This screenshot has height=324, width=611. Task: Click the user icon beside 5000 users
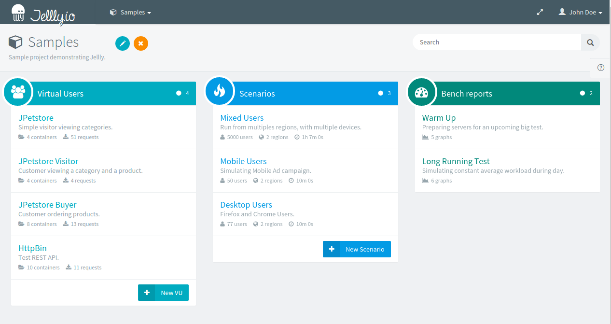coord(222,137)
